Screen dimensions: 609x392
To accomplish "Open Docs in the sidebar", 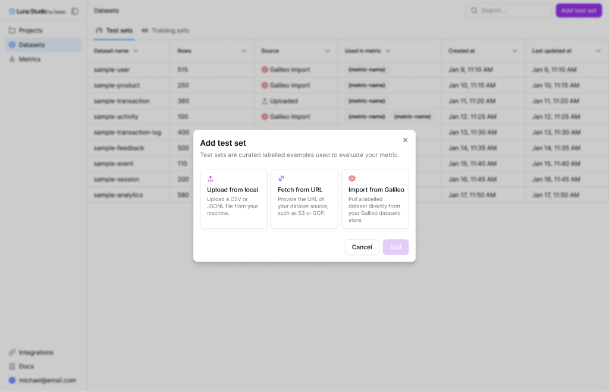I will (43, 366).
